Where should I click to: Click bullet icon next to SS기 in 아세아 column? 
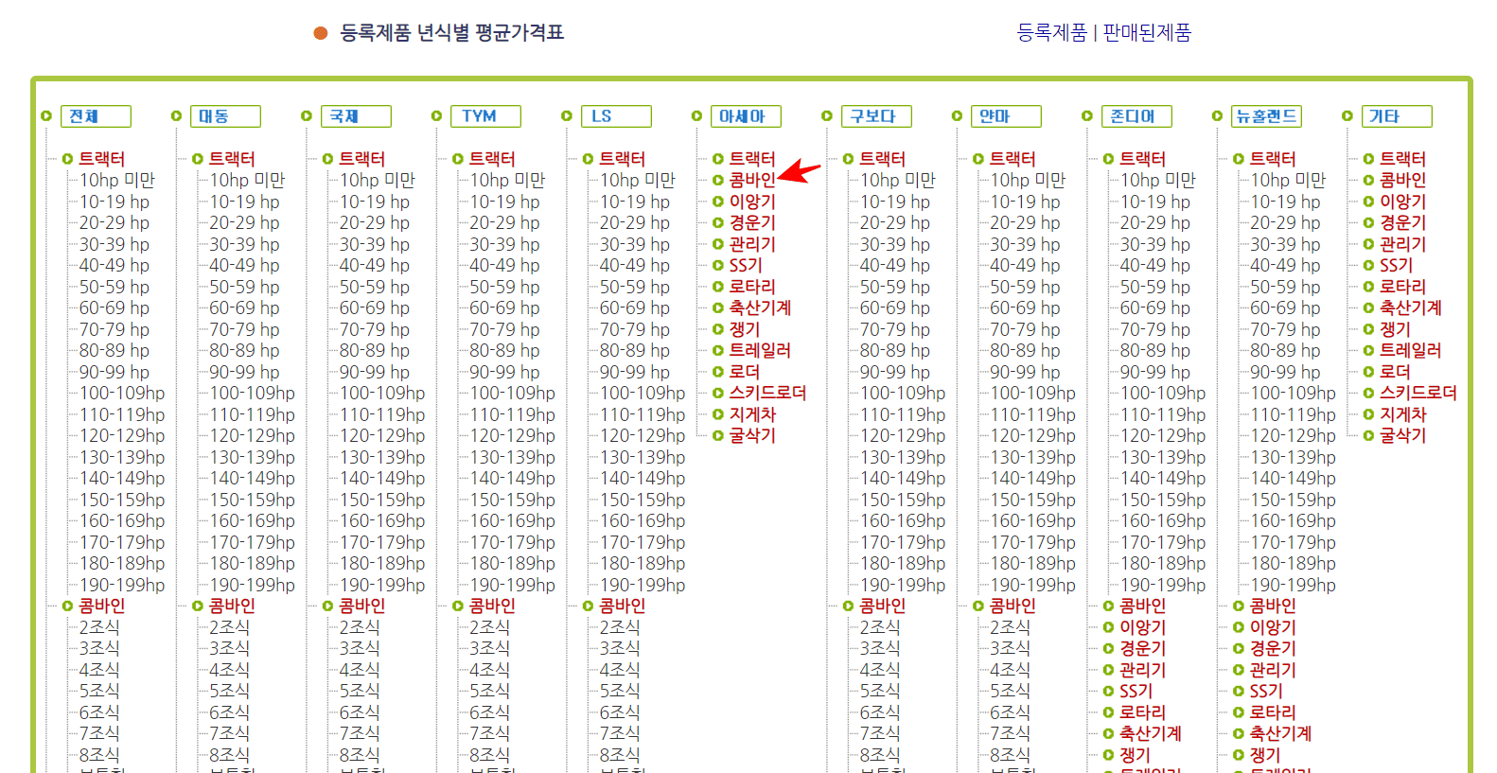pos(717,265)
